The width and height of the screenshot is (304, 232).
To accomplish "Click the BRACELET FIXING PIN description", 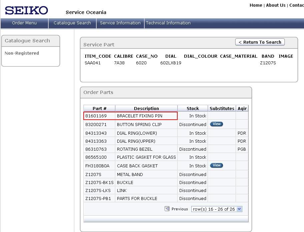I will (140, 116).
